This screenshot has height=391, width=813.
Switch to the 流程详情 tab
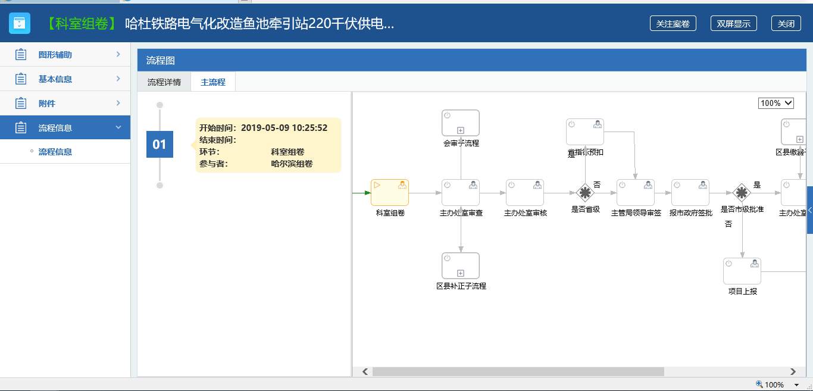pyautogui.click(x=164, y=82)
